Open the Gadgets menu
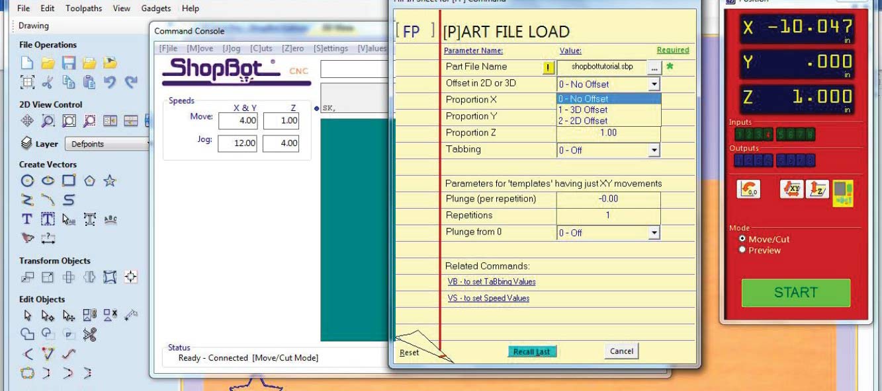 [156, 9]
